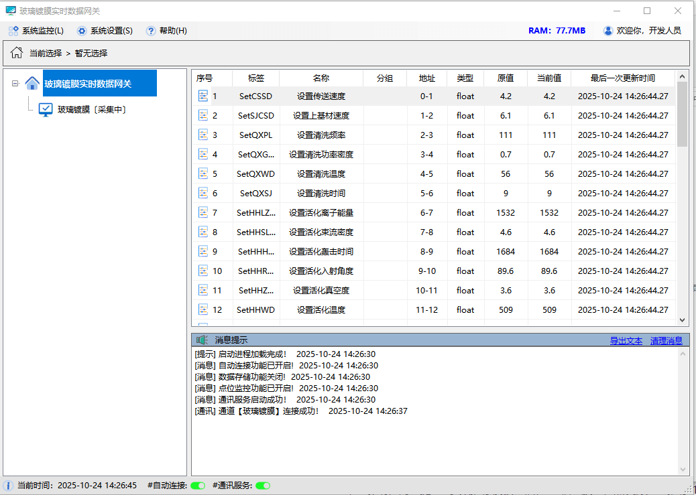Click the 系统监控 monitor icon
Image resolution: width=696 pixels, height=495 pixels.
click(13, 30)
